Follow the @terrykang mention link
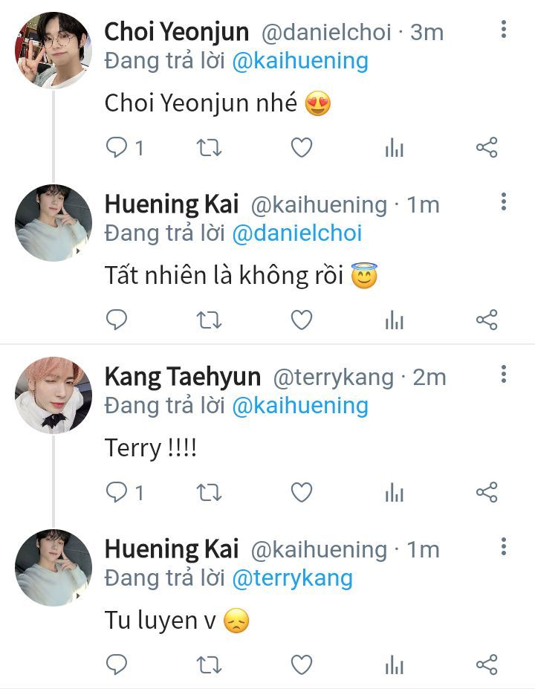This screenshot has width=535, height=689. tap(292, 578)
